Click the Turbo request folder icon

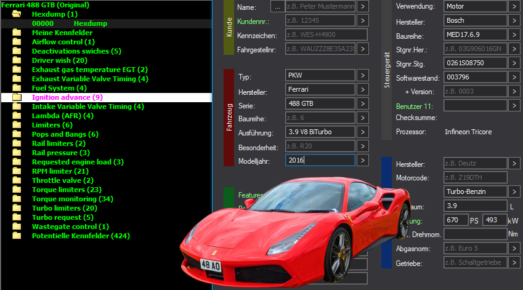pyautogui.click(x=17, y=217)
